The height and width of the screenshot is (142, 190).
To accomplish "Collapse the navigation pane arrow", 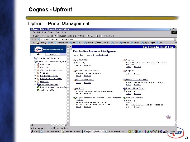I will point(71,47).
